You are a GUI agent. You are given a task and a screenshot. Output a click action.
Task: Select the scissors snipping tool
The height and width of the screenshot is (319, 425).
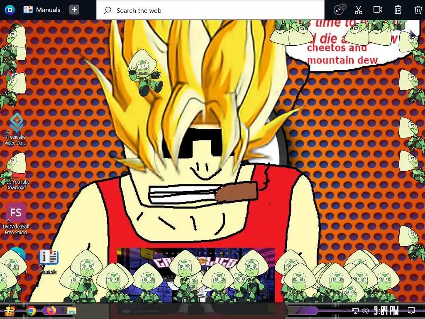(x=358, y=10)
